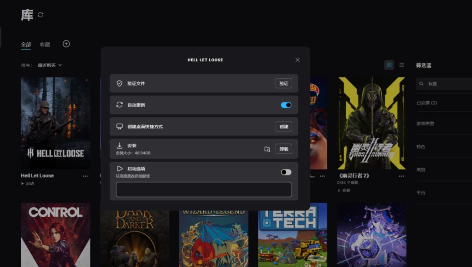
Task: Open the three-dot menu for Hell Let Loose
Action: pos(85,176)
